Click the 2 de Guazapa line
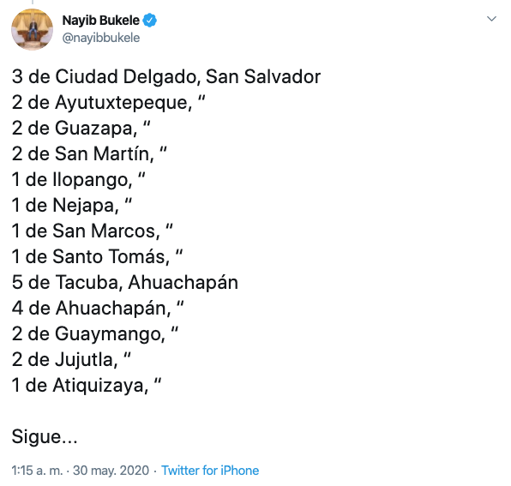 (x=81, y=129)
